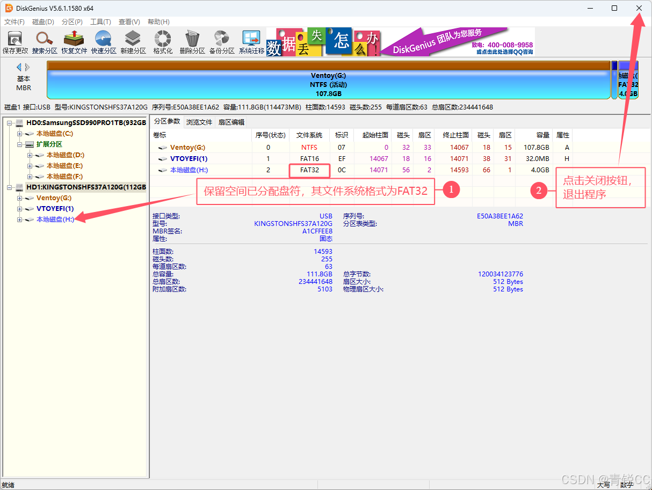The image size is (652, 490).
Task: Click the previous disk left arrow
Action: click(x=19, y=67)
